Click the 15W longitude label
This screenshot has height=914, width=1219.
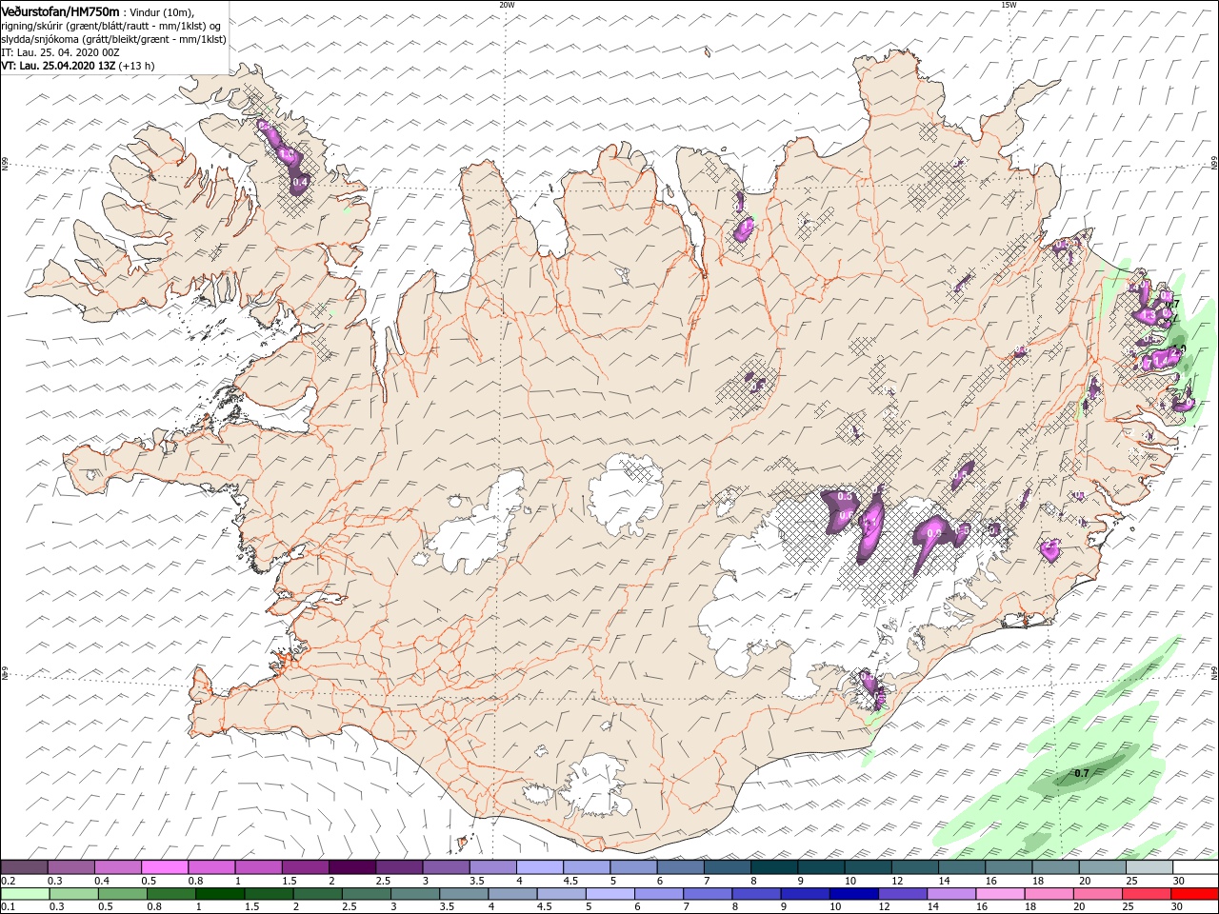click(1009, 5)
